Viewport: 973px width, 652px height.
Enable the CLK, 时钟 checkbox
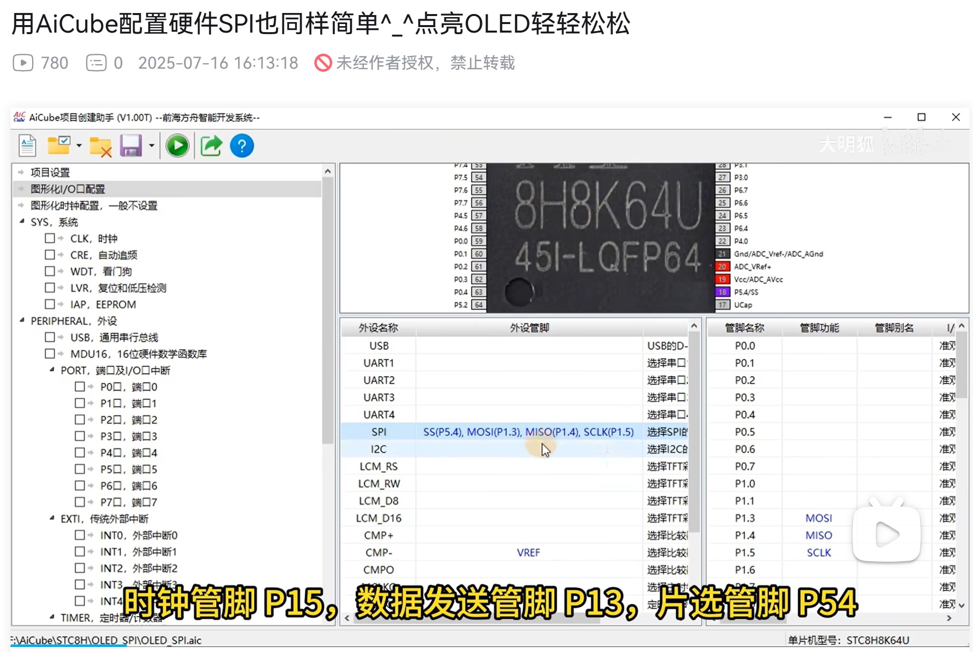pos(50,238)
